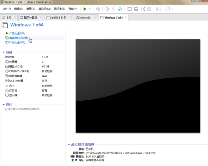Select the 显示器 device row
This screenshot has width=208, height=166.
pos(34,95)
